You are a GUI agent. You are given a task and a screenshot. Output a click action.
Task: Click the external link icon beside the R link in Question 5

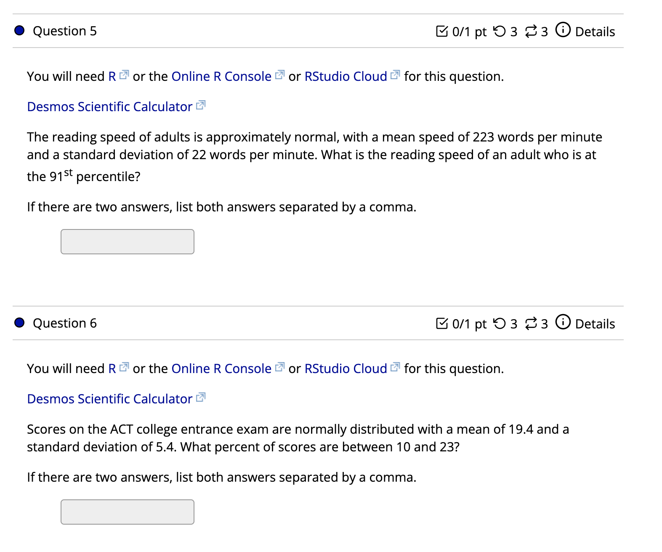click(x=123, y=75)
